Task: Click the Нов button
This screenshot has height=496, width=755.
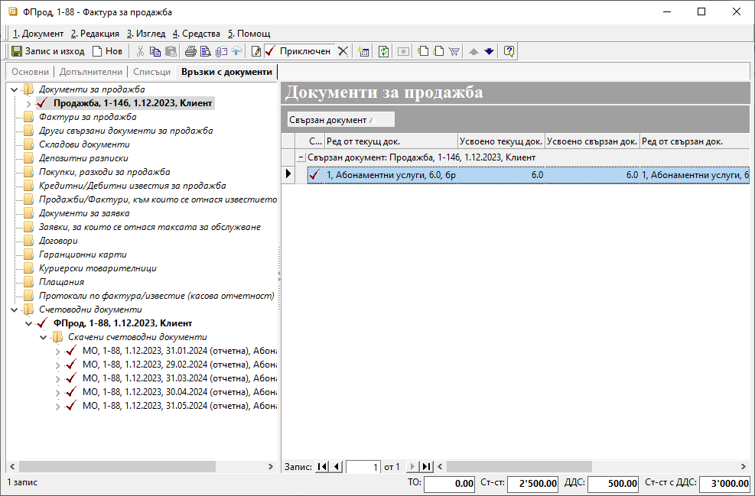Action: (x=107, y=51)
